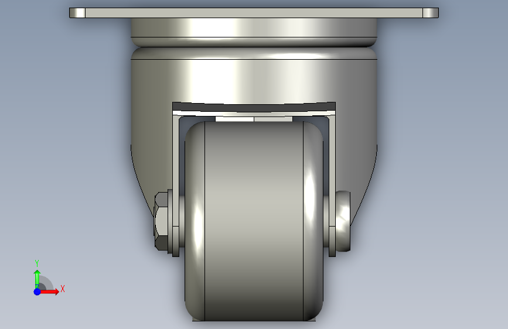Image resolution: width=508 pixels, height=329 pixels.
Task: Select the caster wheel tread face
Action: (x=254, y=221)
